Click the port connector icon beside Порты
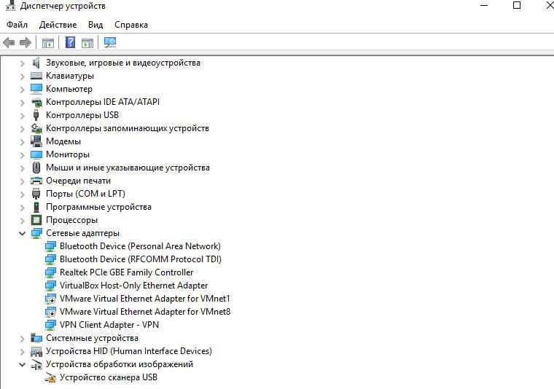 [x=36, y=194]
